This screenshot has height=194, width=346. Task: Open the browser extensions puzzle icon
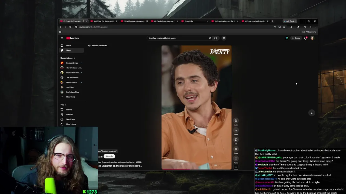[291, 27]
